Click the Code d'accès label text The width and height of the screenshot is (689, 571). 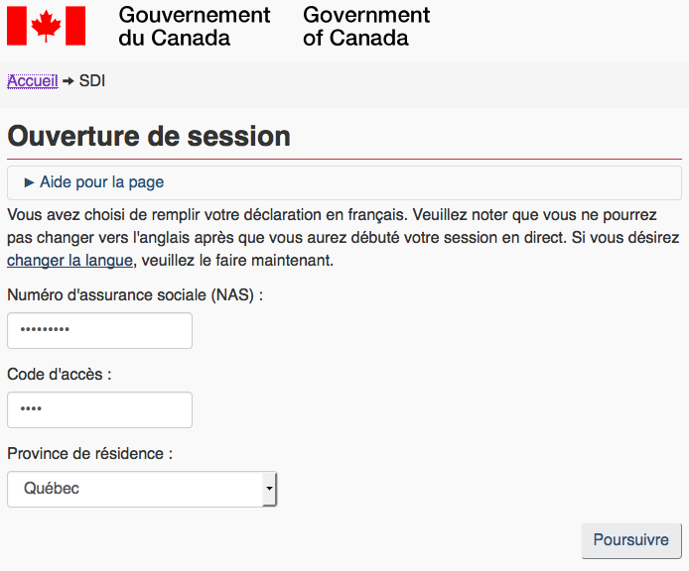tap(60, 374)
